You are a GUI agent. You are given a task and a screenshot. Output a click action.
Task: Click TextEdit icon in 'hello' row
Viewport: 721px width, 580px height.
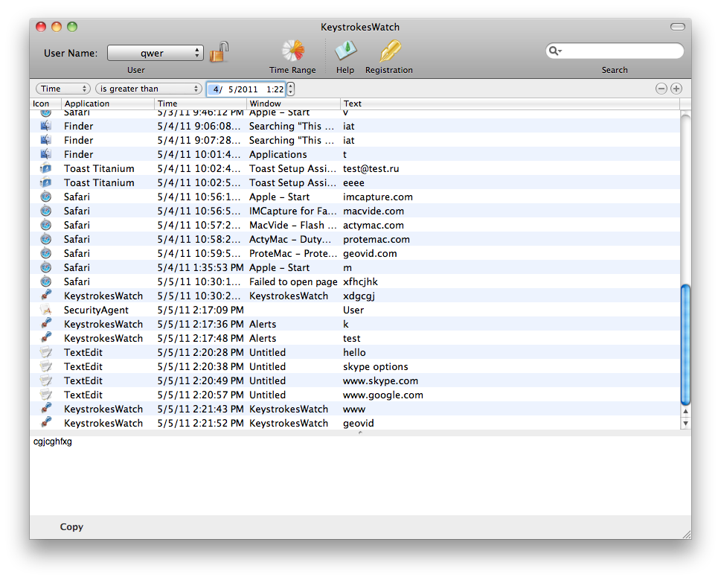coord(46,352)
